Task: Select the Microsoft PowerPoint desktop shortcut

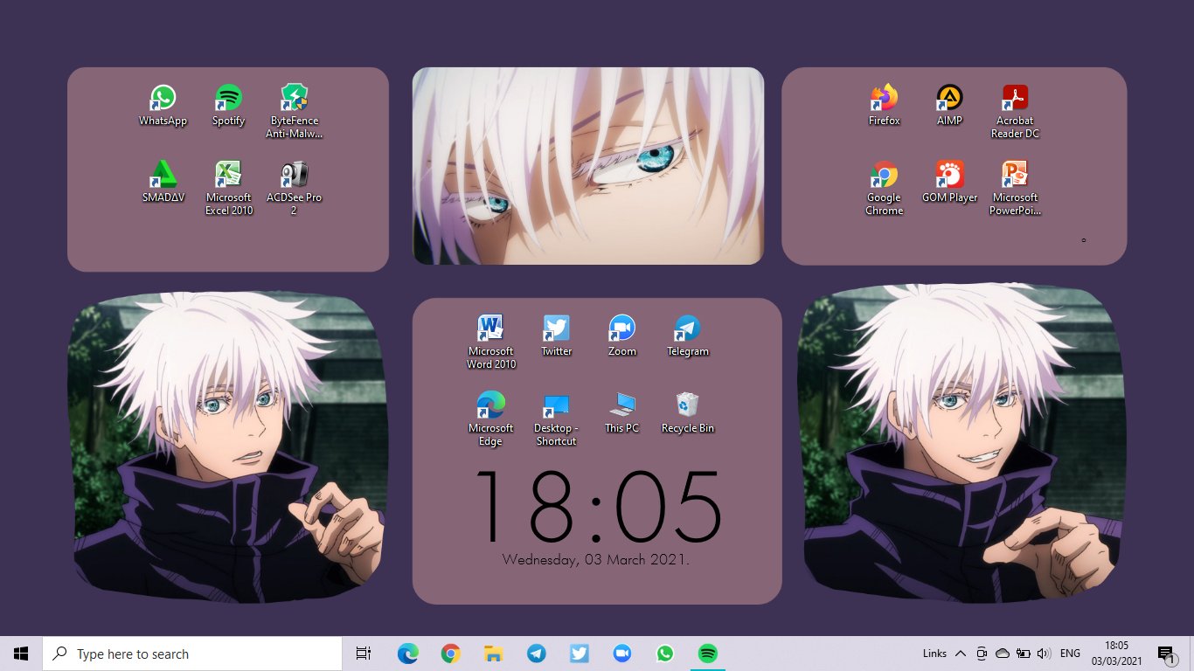Action: [x=1015, y=188]
